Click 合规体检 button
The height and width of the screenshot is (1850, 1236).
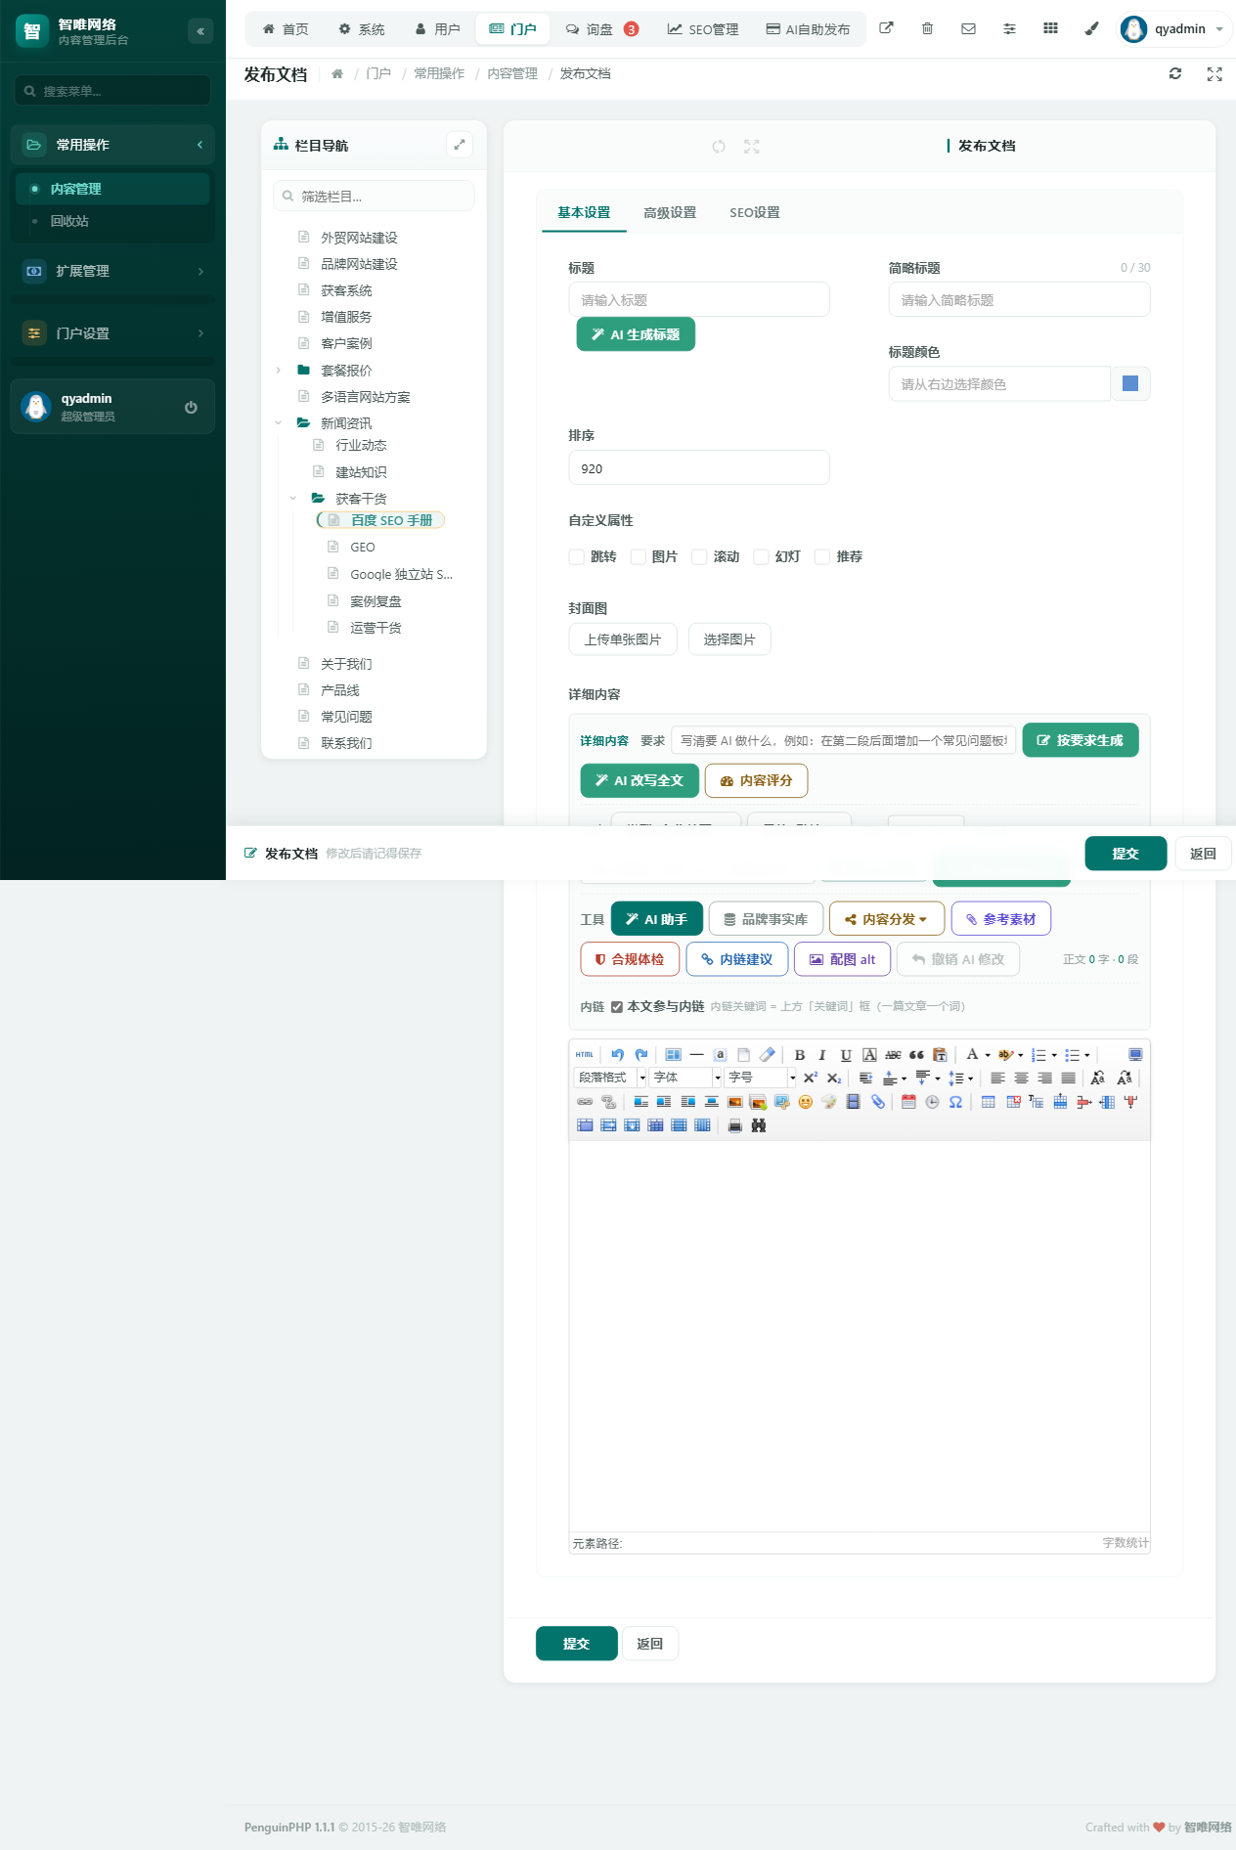pyautogui.click(x=630, y=959)
